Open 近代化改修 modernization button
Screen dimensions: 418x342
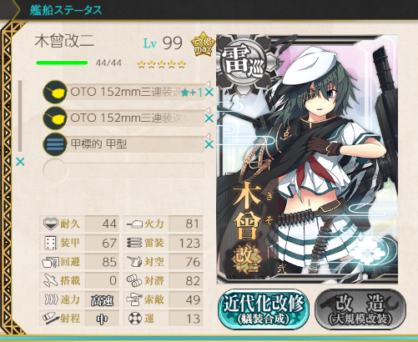(x=264, y=309)
